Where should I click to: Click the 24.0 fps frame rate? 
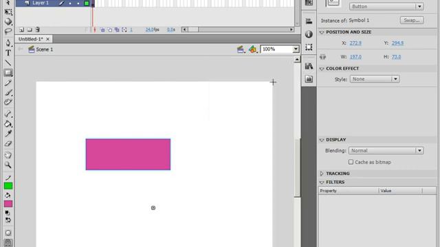pyautogui.click(x=153, y=30)
